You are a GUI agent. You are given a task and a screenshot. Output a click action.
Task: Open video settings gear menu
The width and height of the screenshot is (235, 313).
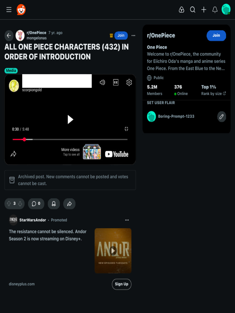tap(129, 82)
